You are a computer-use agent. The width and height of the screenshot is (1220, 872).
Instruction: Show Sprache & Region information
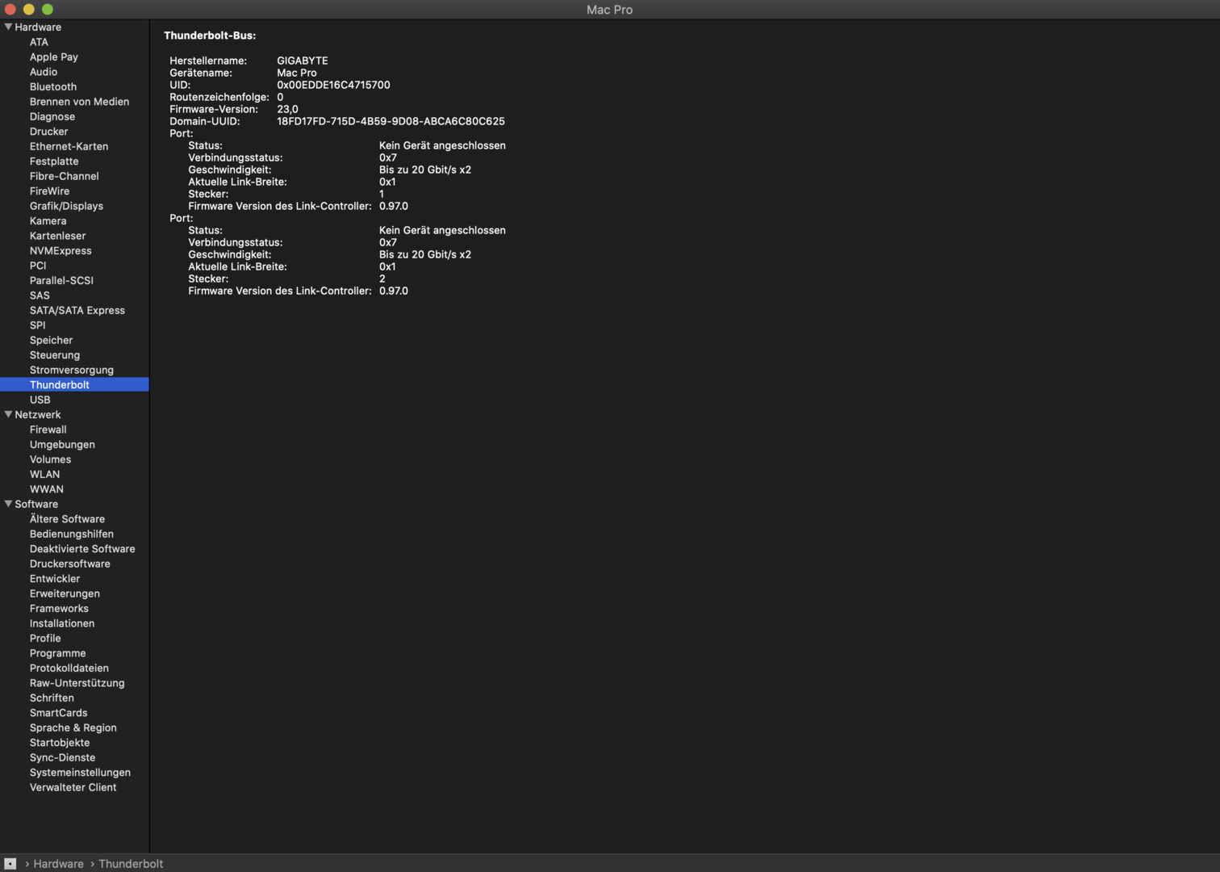pyautogui.click(x=73, y=728)
